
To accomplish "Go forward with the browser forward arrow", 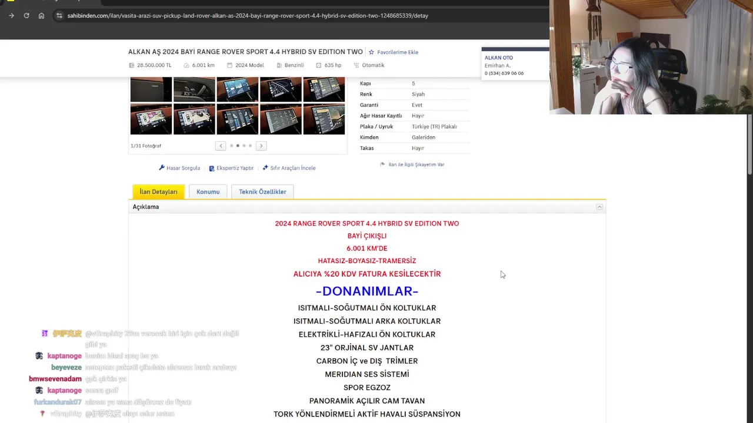I will 11,15.
